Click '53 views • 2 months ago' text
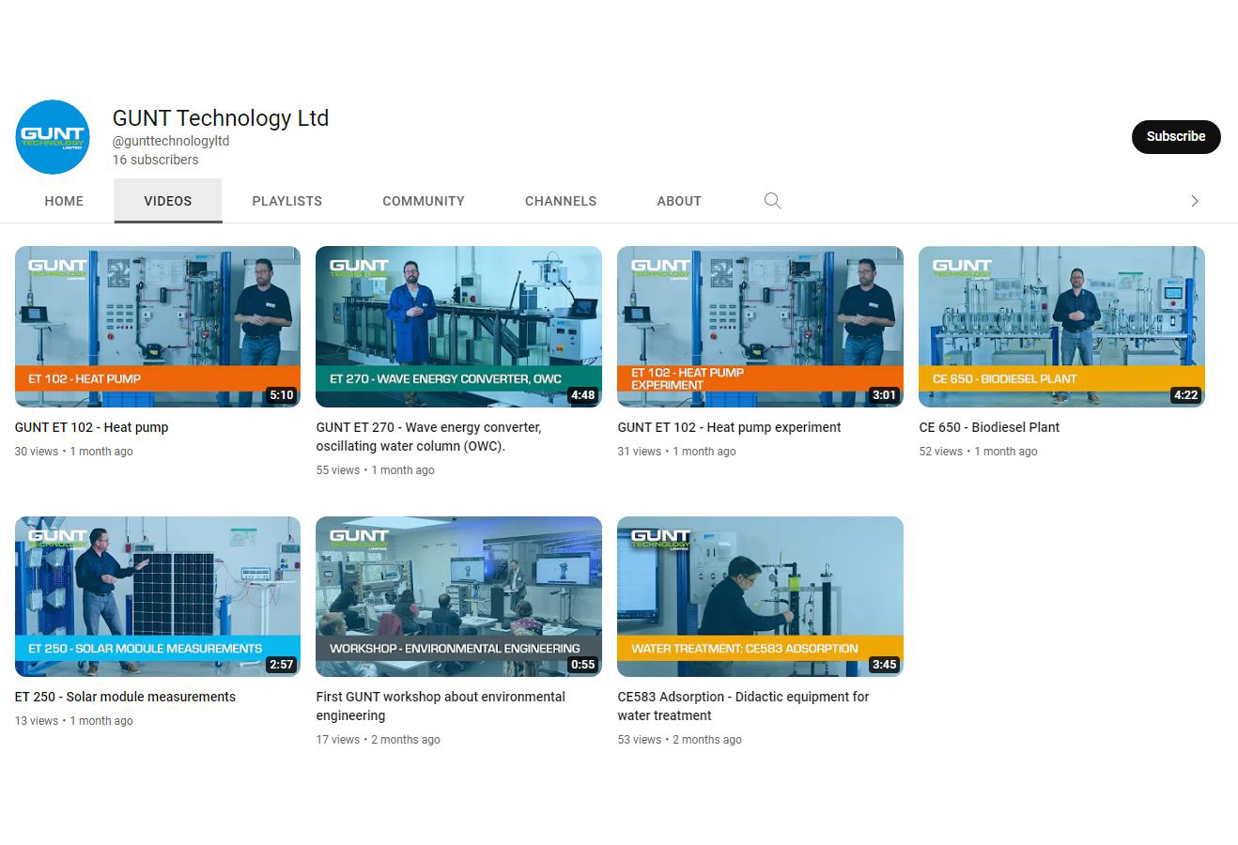This screenshot has height=845, width=1238. click(x=679, y=740)
